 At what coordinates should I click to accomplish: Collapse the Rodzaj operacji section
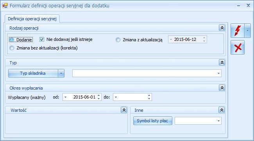[222, 28]
